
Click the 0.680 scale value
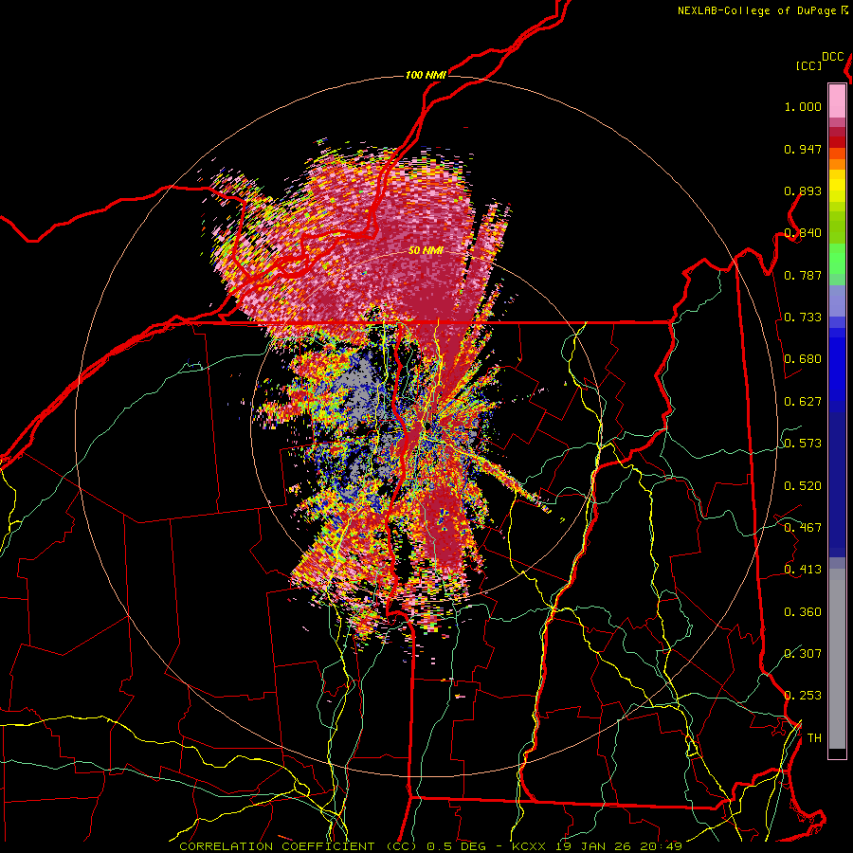click(x=803, y=359)
